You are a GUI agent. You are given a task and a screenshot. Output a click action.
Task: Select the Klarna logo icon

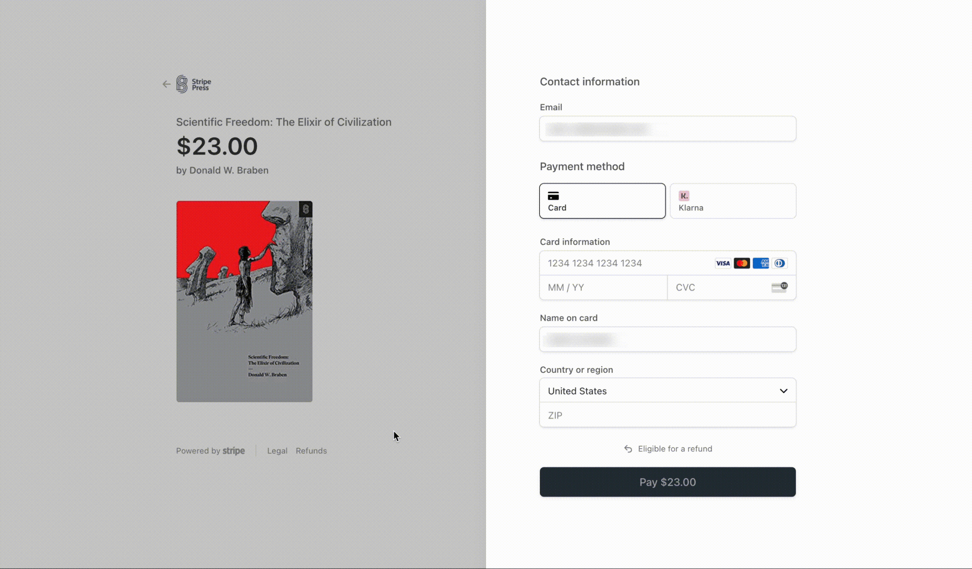coord(685,196)
